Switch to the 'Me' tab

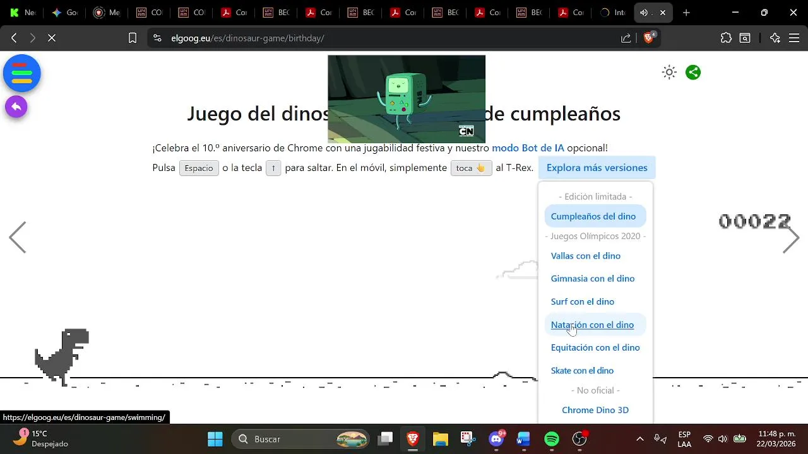[107, 13]
